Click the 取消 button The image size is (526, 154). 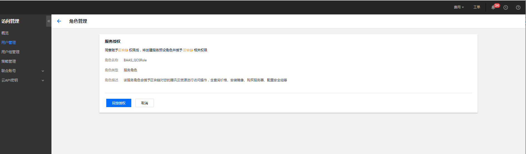[x=144, y=103]
